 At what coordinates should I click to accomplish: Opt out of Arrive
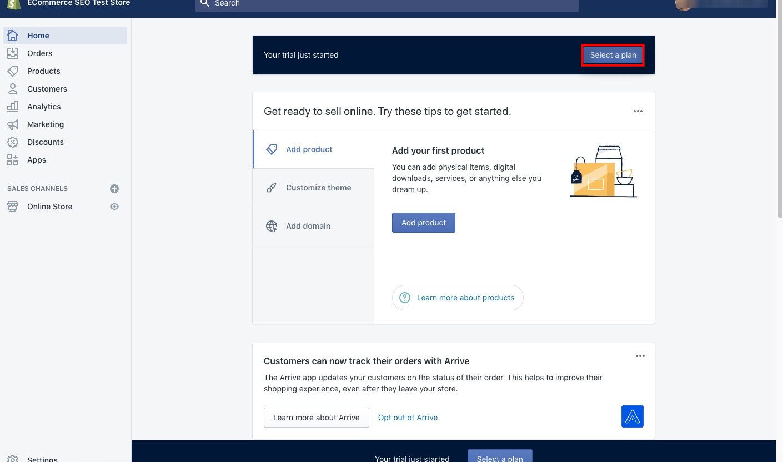[x=408, y=417]
